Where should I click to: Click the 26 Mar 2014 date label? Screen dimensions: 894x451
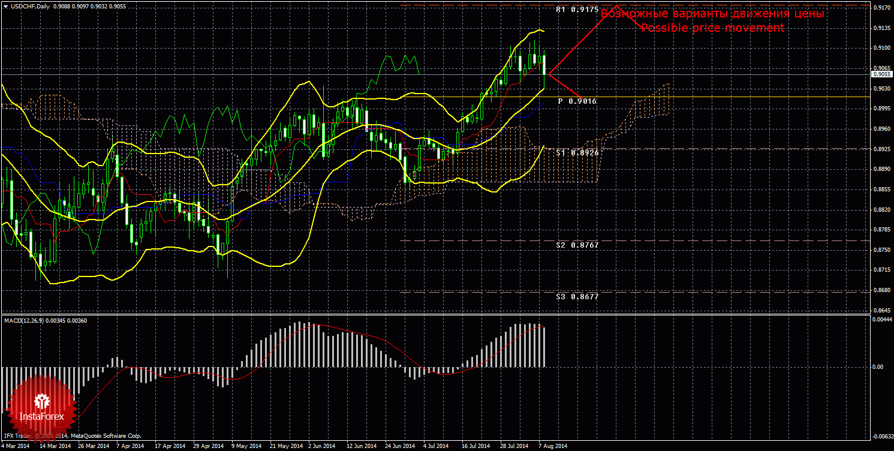(x=94, y=446)
